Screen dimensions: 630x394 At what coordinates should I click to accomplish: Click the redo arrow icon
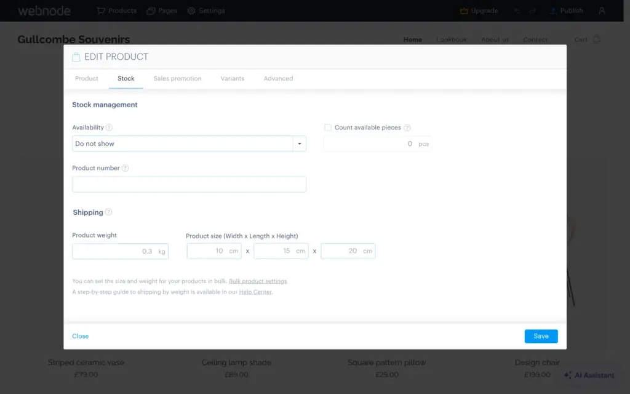point(532,11)
